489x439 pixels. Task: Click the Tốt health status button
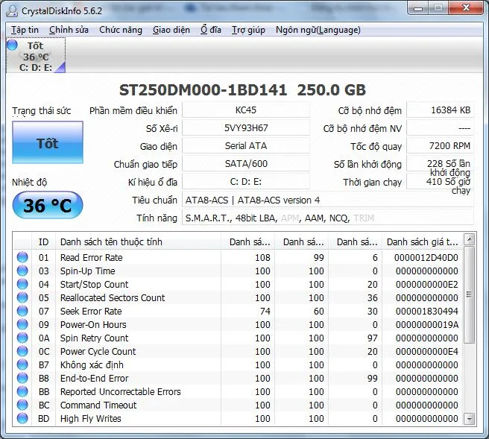(48, 142)
